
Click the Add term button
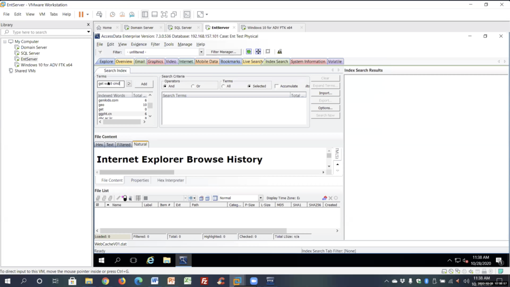(x=144, y=84)
